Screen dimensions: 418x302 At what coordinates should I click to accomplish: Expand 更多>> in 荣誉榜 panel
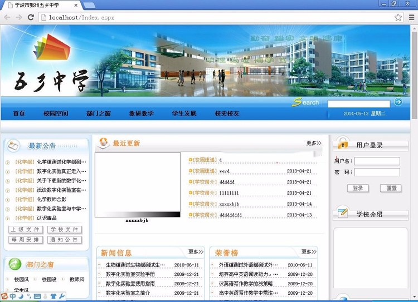(x=309, y=252)
